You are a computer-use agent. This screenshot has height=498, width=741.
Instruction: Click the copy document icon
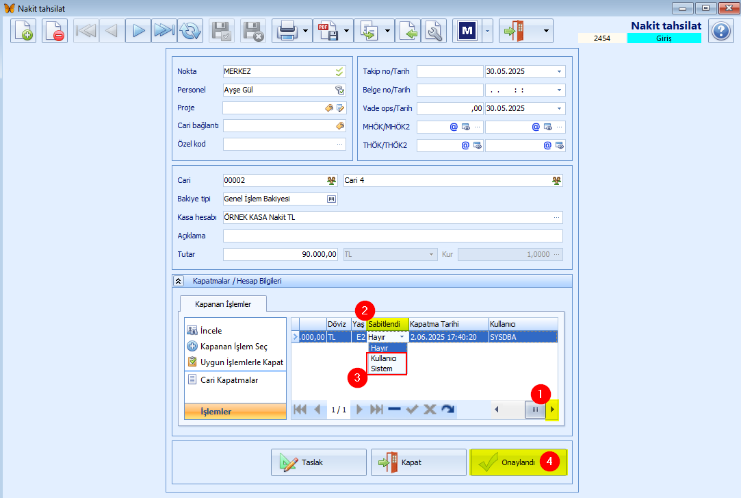pos(369,32)
